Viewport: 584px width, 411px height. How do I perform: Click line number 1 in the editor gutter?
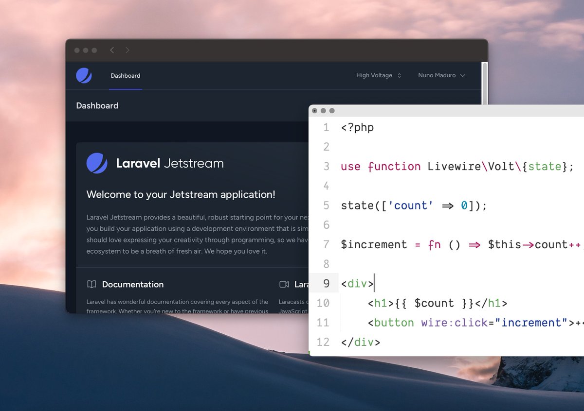coord(326,128)
